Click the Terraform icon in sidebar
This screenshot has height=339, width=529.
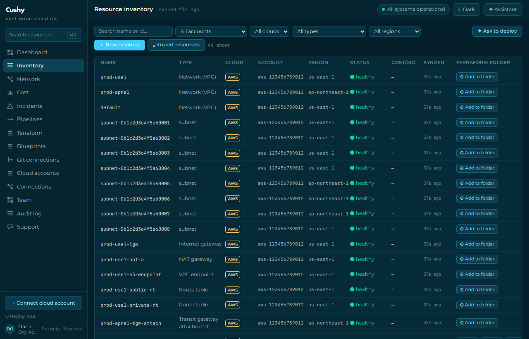[x=10, y=133]
